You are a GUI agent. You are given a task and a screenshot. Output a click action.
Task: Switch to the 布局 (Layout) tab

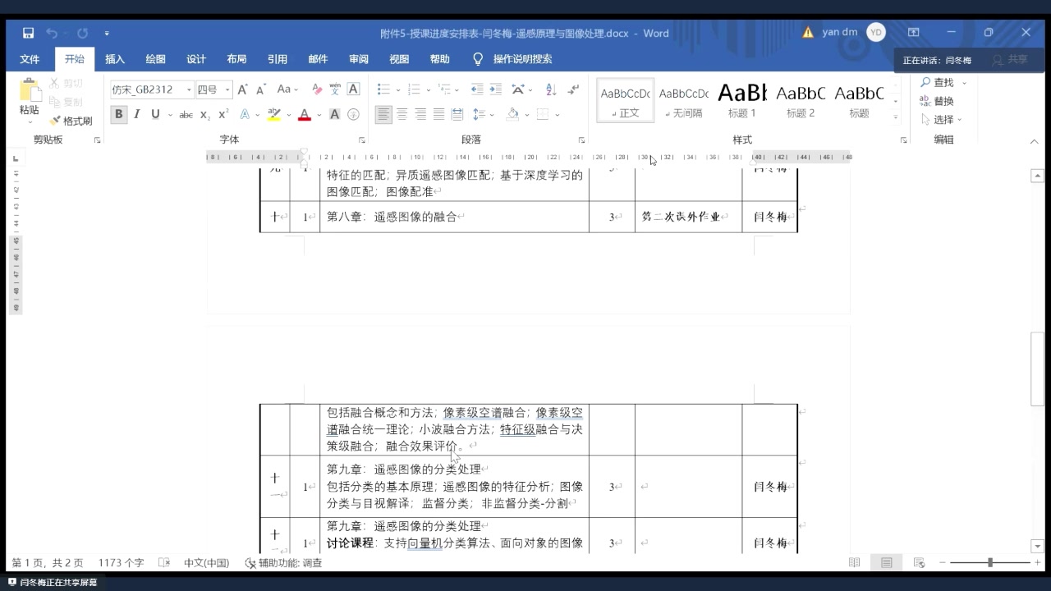click(x=236, y=59)
